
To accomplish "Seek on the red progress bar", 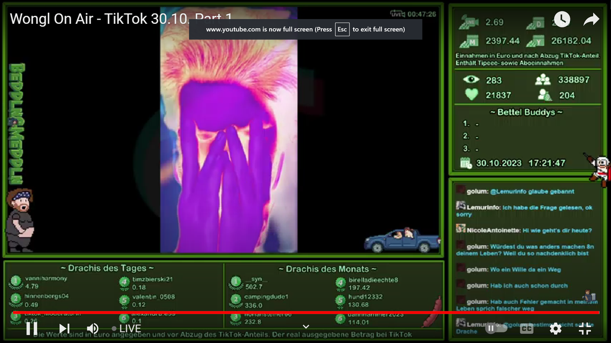I will point(306,313).
